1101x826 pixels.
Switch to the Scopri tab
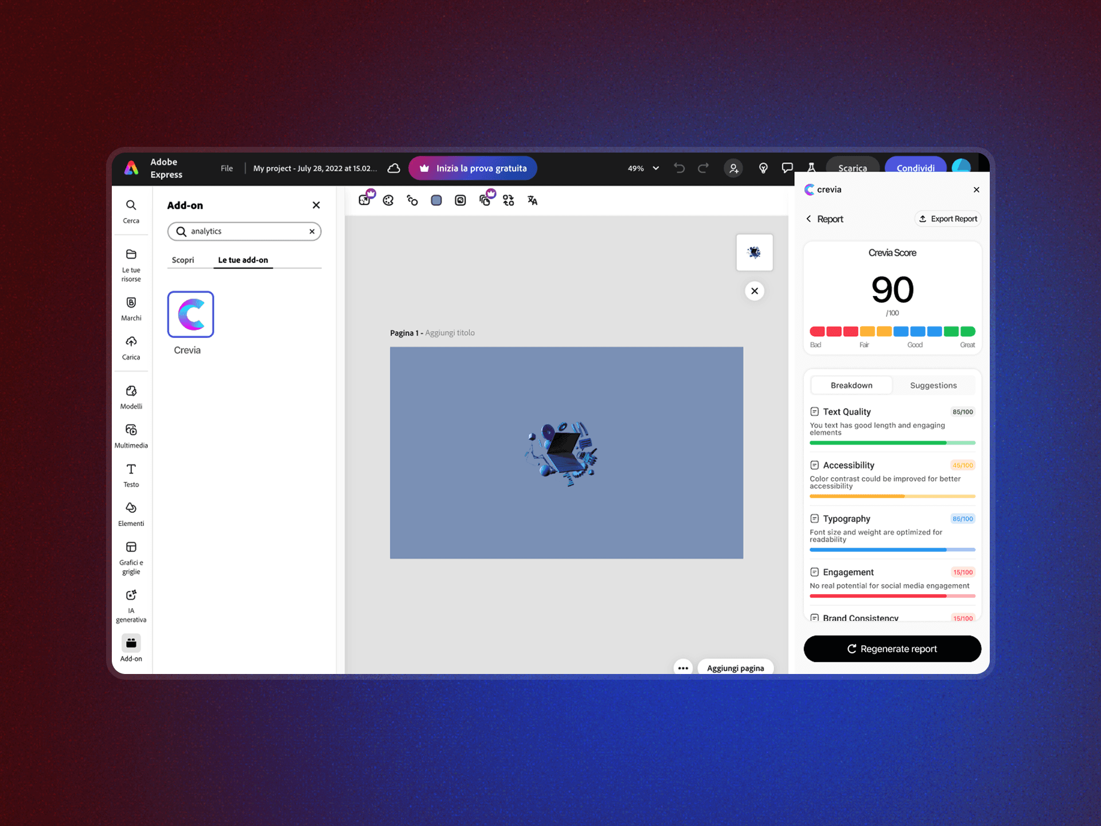pos(183,260)
